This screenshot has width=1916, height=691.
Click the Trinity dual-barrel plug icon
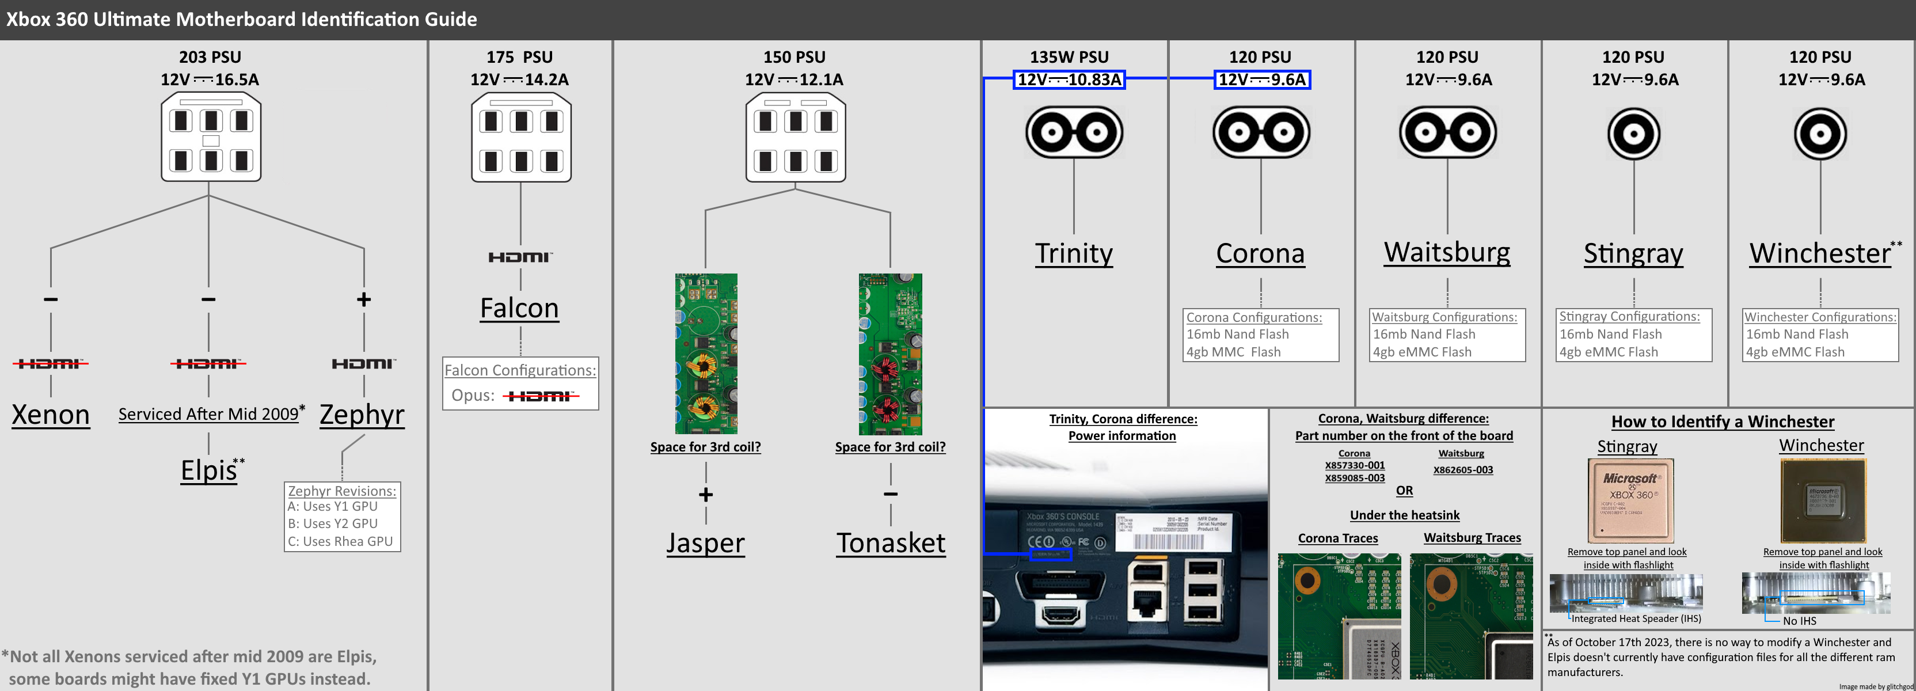1074,132
